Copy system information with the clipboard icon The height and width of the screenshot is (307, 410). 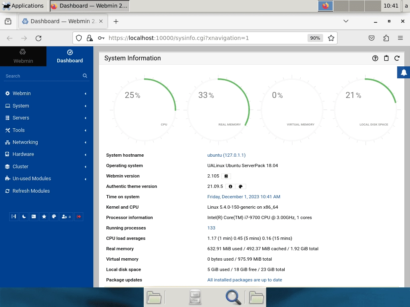pos(386,58)
